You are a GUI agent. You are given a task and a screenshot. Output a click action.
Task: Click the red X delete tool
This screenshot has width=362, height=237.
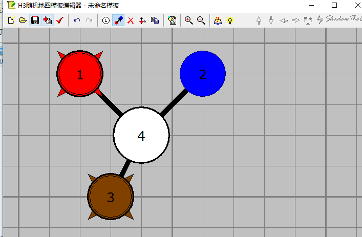click(x=131, y=20)
